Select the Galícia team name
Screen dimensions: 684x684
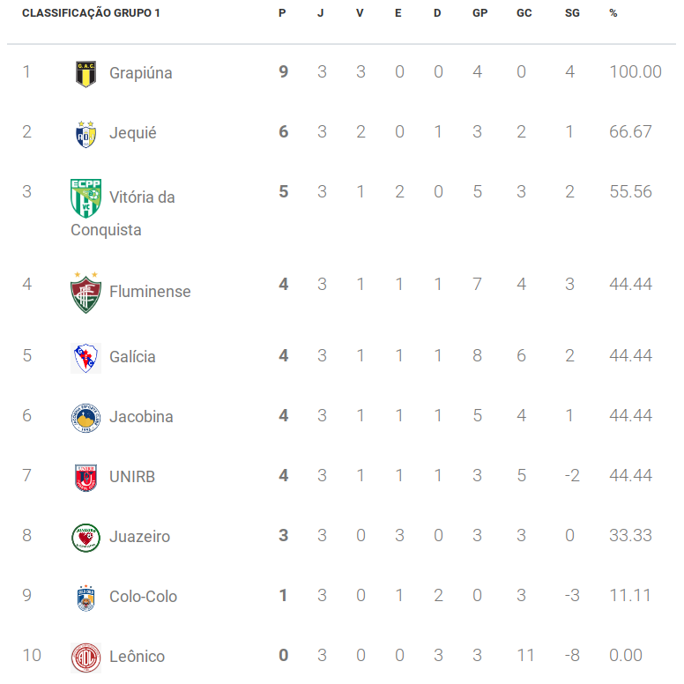coord(132,357)
